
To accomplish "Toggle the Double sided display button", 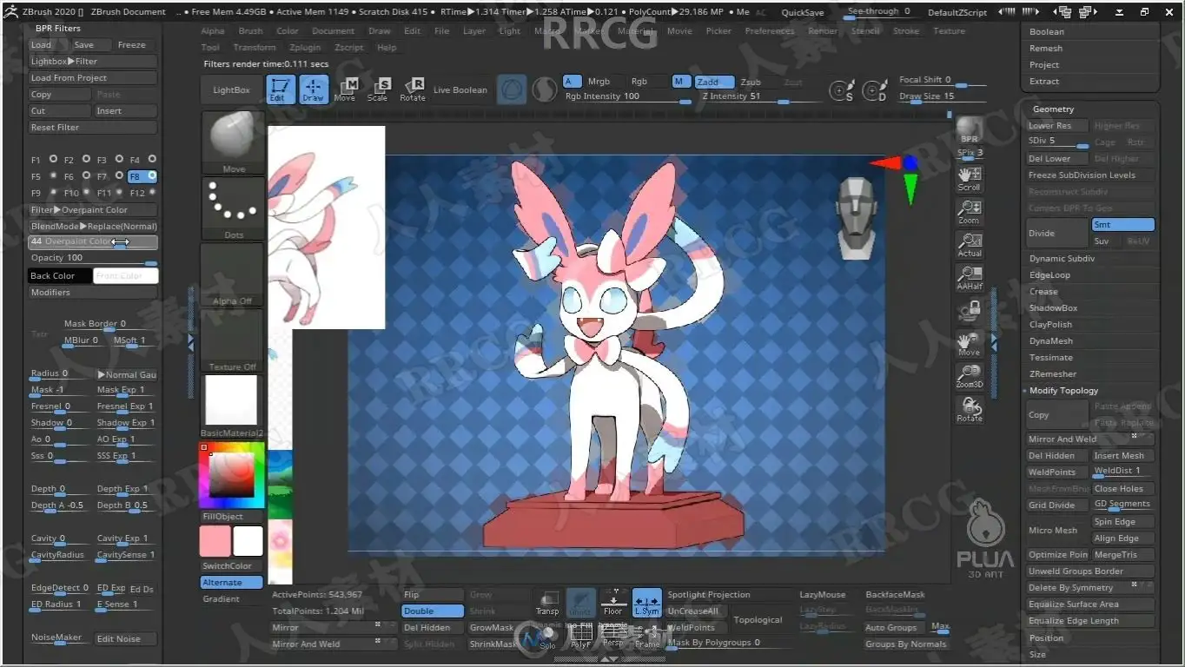I will click(432, 611).
